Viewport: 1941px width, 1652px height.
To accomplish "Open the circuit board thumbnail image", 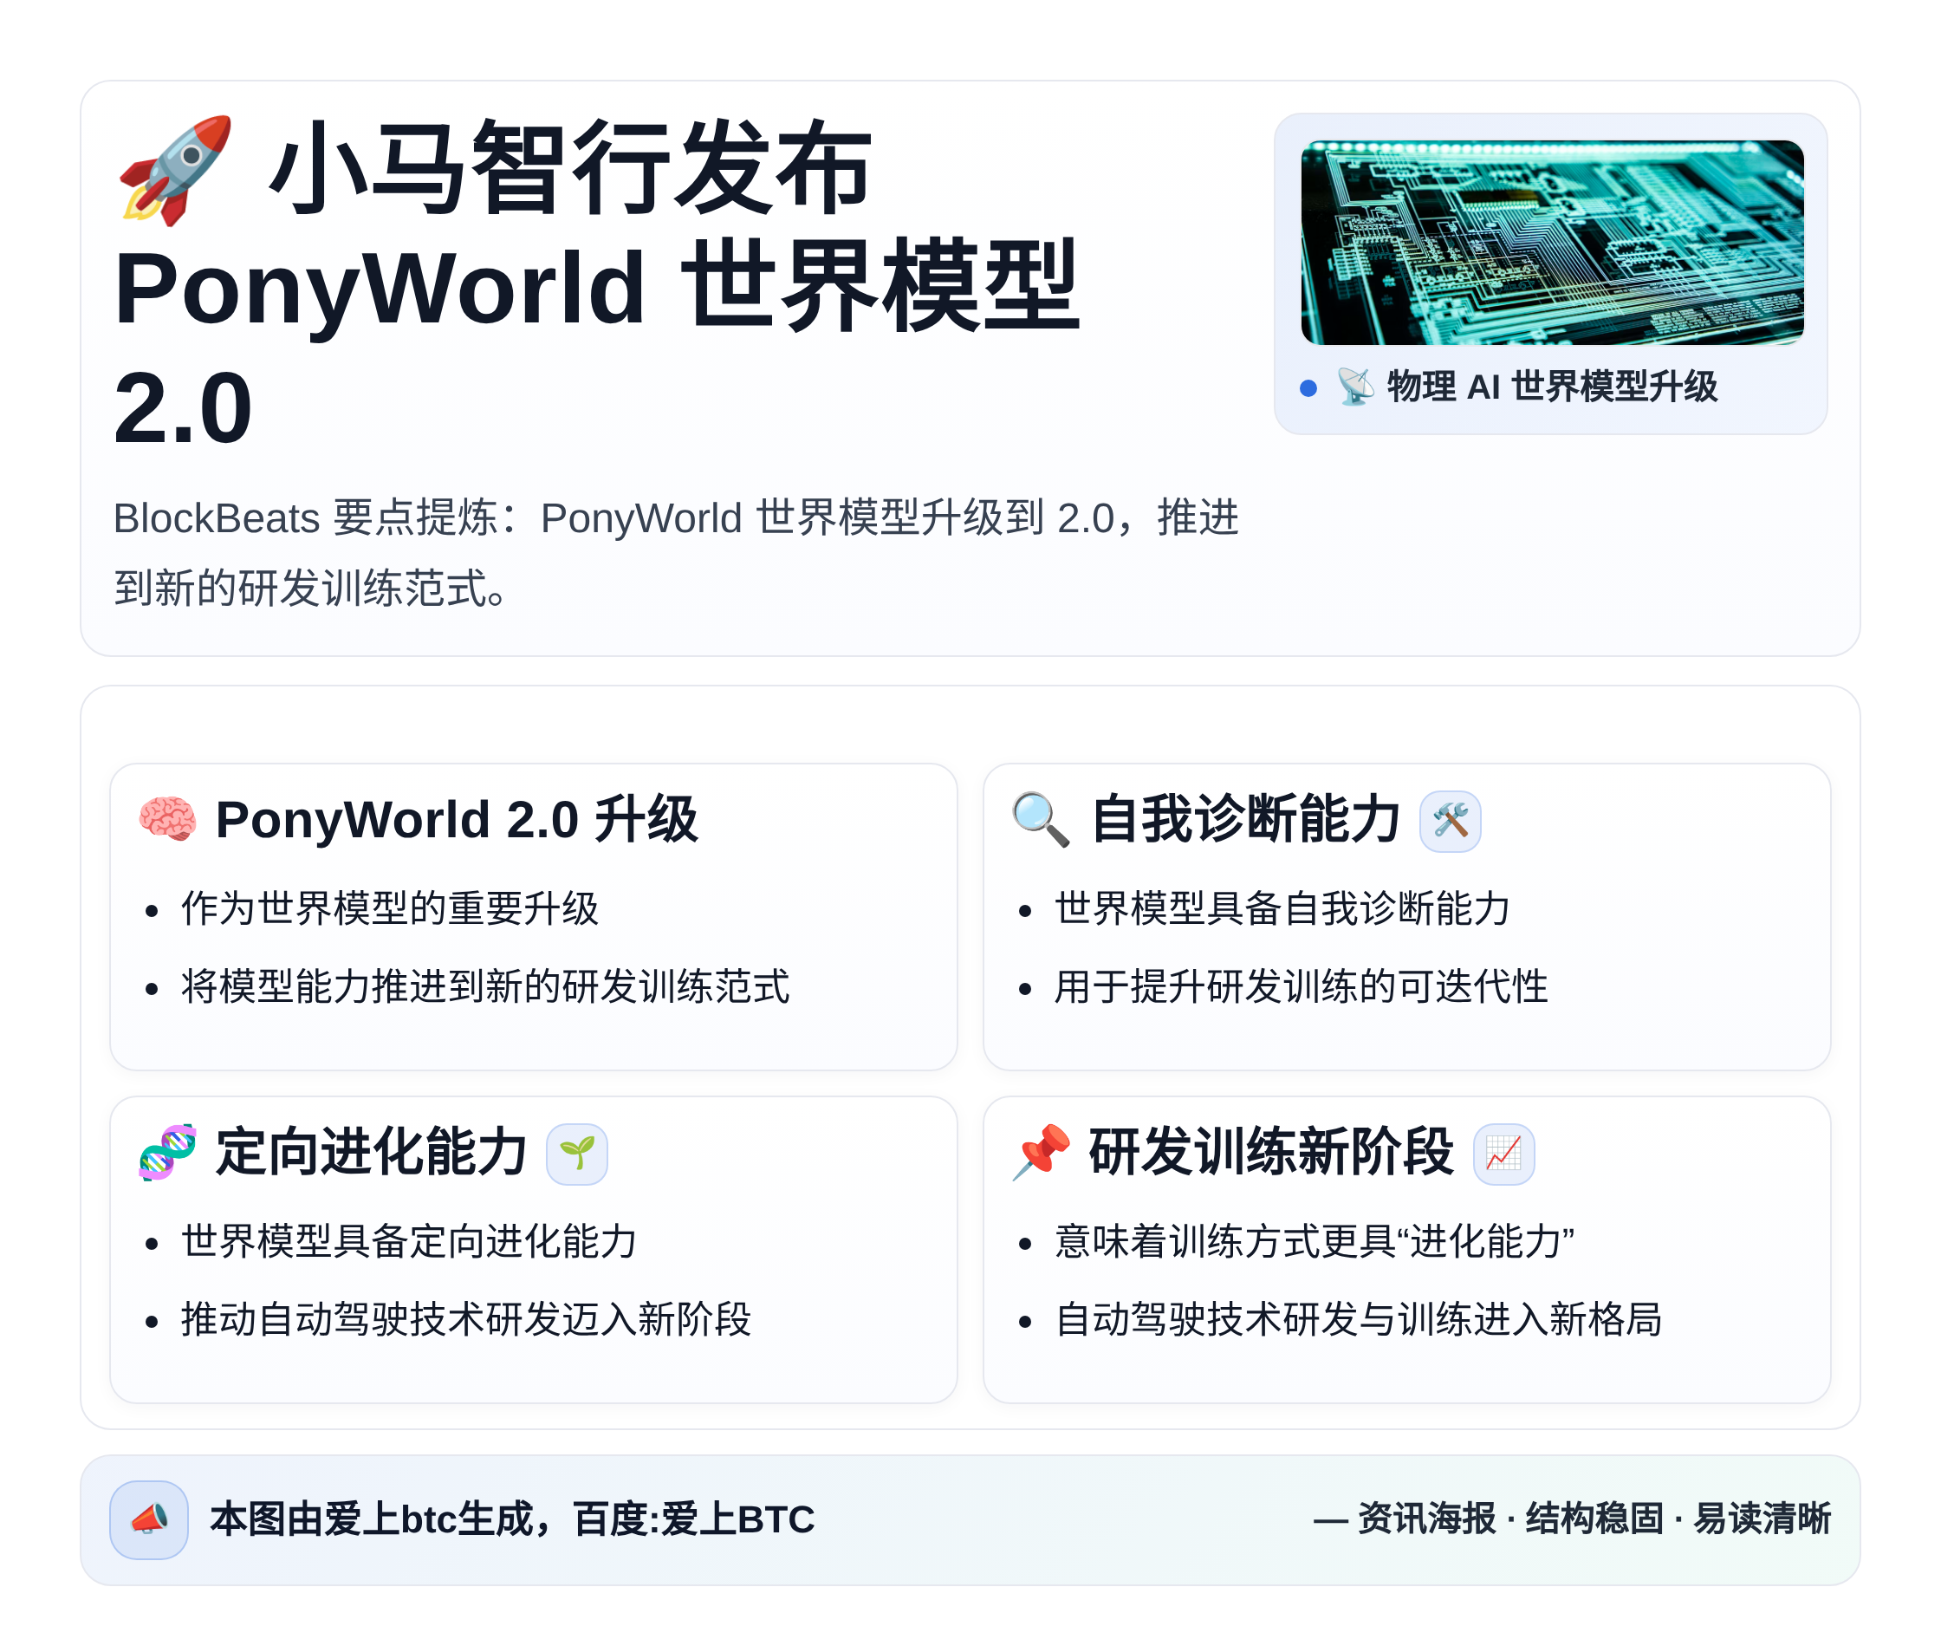I will [1551, 243].
